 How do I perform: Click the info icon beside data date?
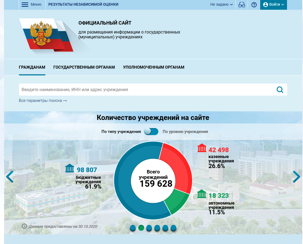pyautogui.click(x=24, y=226)
